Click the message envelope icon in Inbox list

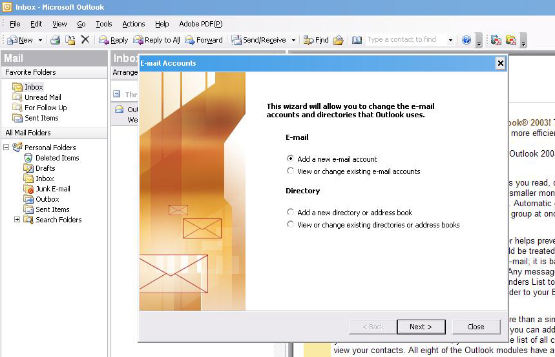120,109
